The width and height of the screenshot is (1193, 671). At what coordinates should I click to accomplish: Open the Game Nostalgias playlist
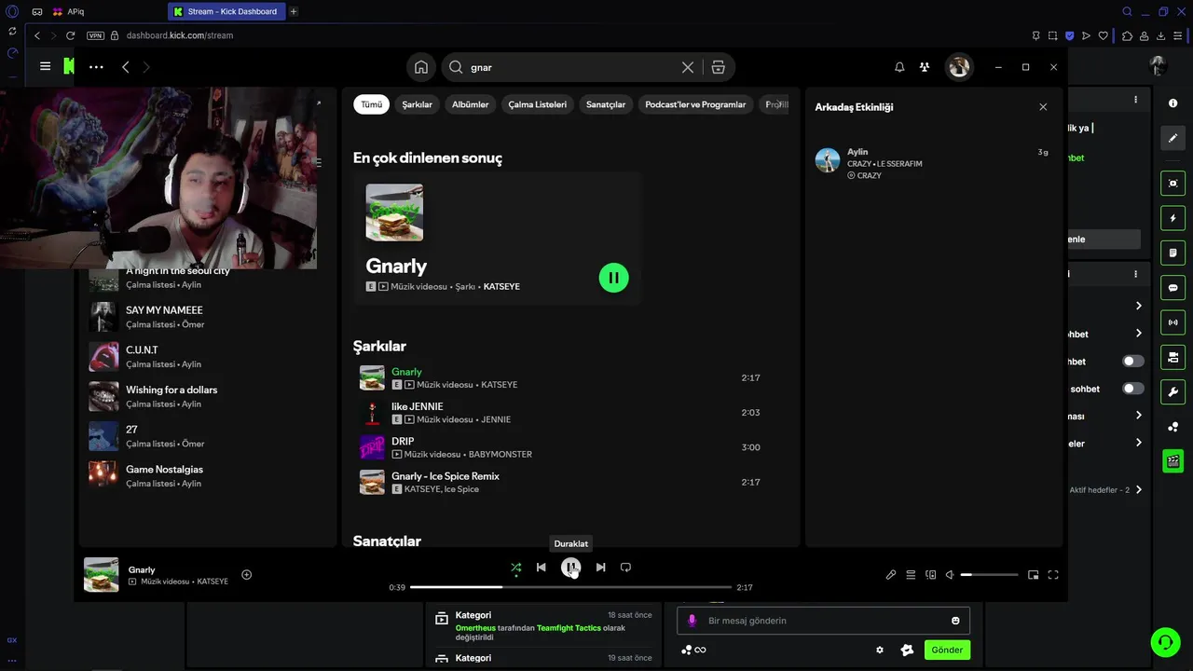[207, 476]
